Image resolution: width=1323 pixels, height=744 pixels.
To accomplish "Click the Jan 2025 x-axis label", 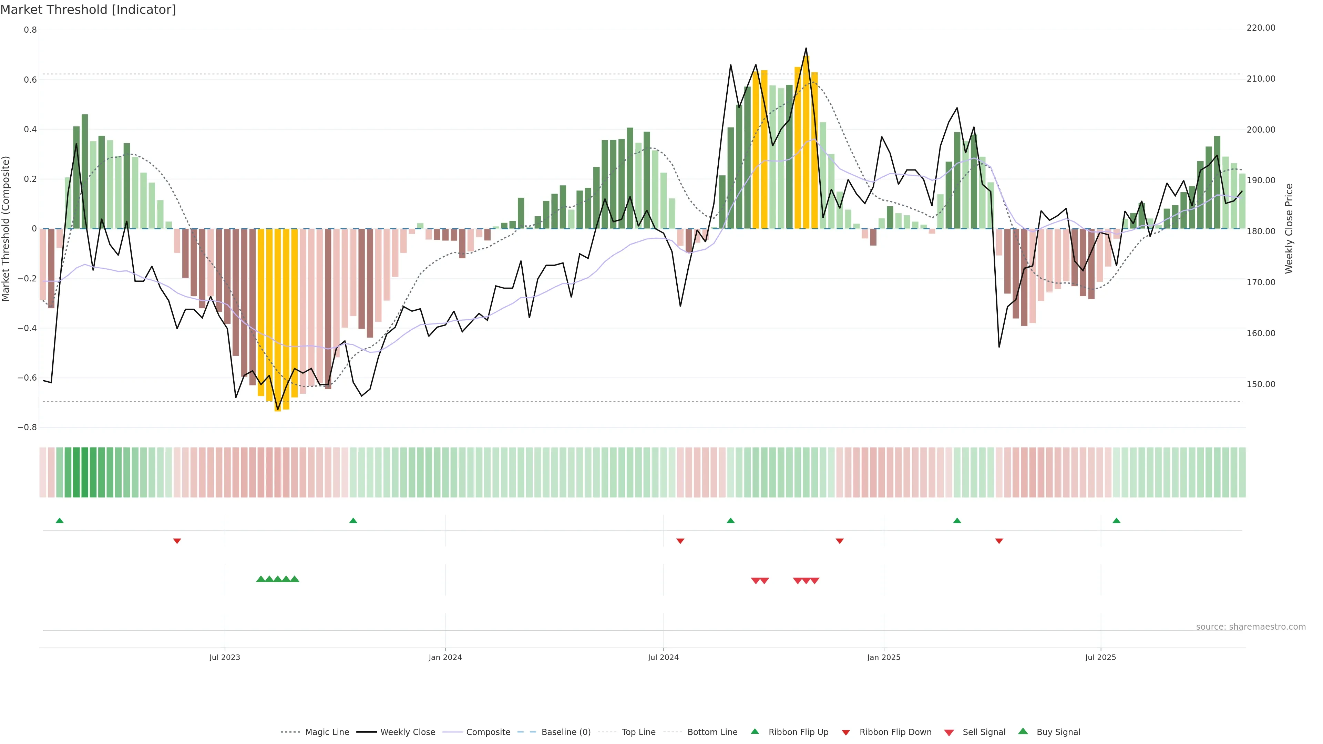I will [883, 657].
